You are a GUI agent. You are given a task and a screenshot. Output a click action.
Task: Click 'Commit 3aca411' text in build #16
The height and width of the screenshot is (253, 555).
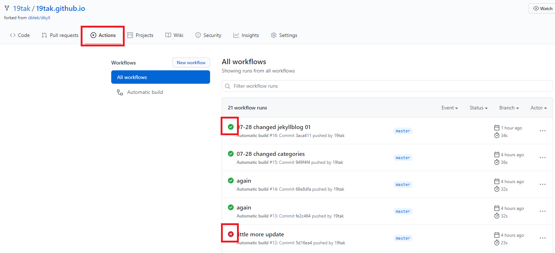[x=295, y=136]
